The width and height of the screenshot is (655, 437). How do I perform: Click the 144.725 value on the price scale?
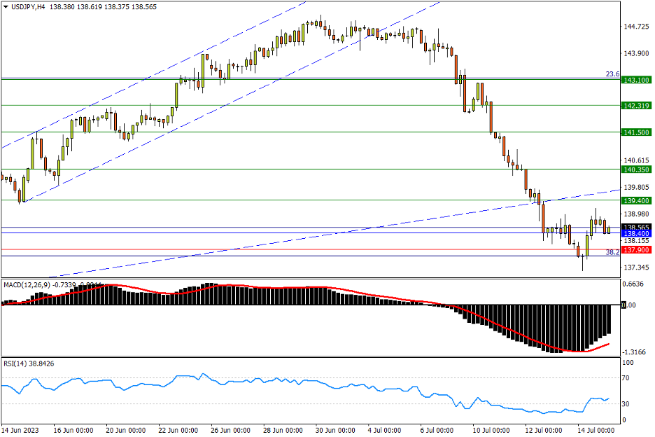[x=636, y=27]
